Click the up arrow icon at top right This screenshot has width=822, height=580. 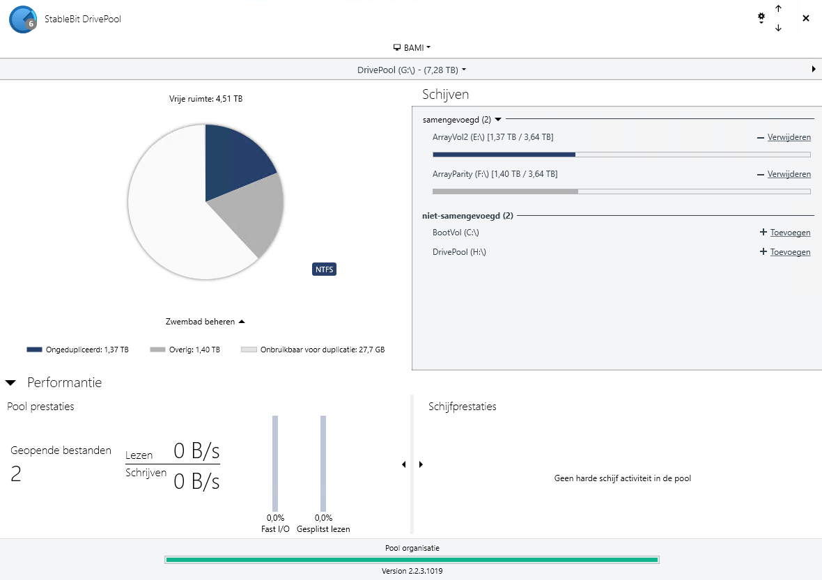779,8
